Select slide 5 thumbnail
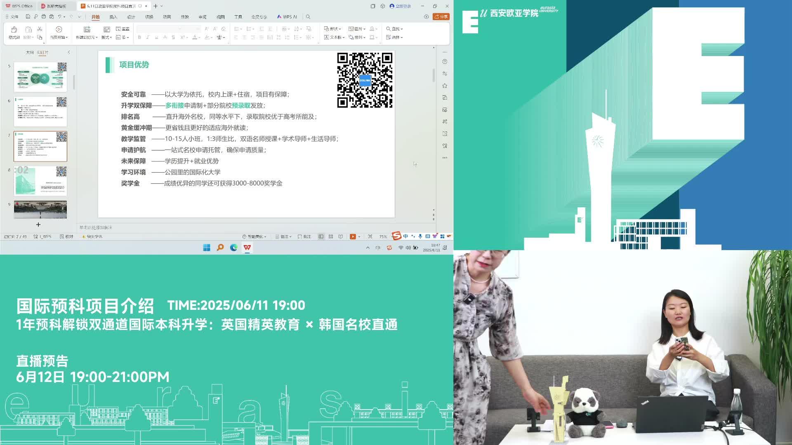Image resolution: width=792 pixels, height=445 pixels. point(40,77)
